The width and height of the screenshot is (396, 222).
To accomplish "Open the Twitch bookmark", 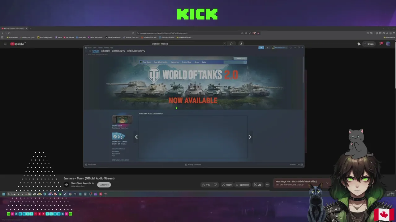I will click(58, 37).
